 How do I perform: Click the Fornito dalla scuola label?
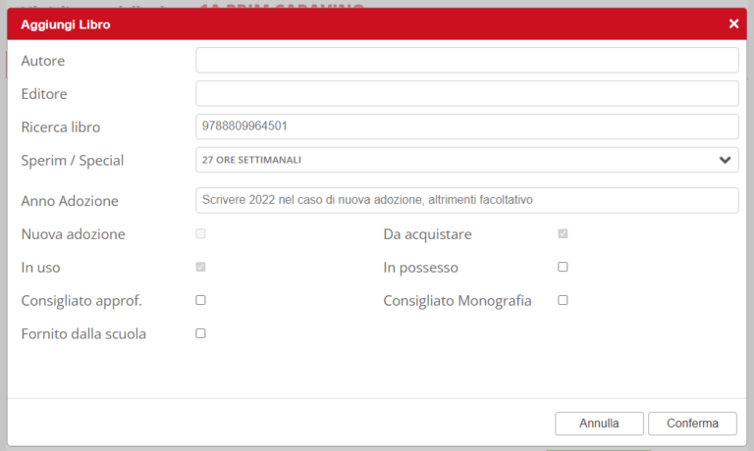point(83,333)
